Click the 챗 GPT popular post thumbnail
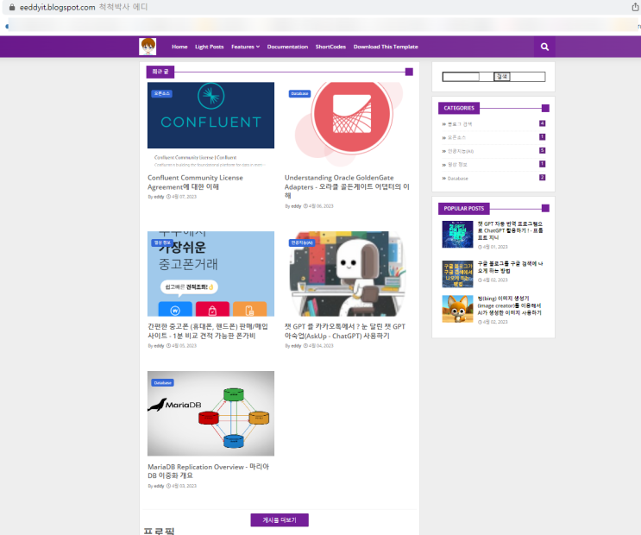641x535 pixels. pos(457,235)
